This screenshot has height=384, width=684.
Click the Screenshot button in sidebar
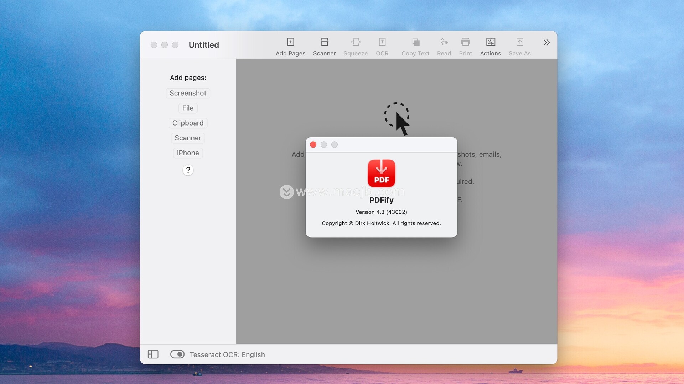pos(188,93)
